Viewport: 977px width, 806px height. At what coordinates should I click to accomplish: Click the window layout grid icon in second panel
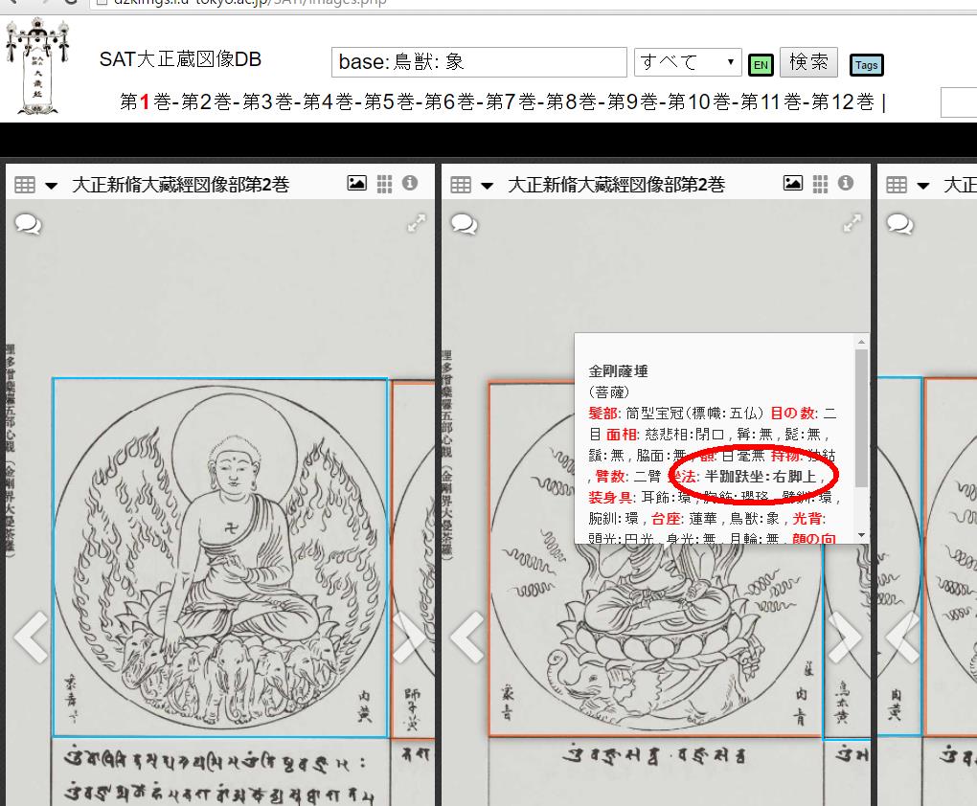point(461,185)
